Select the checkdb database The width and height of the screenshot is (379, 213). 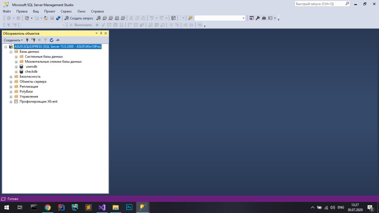(x=31, y=72)
